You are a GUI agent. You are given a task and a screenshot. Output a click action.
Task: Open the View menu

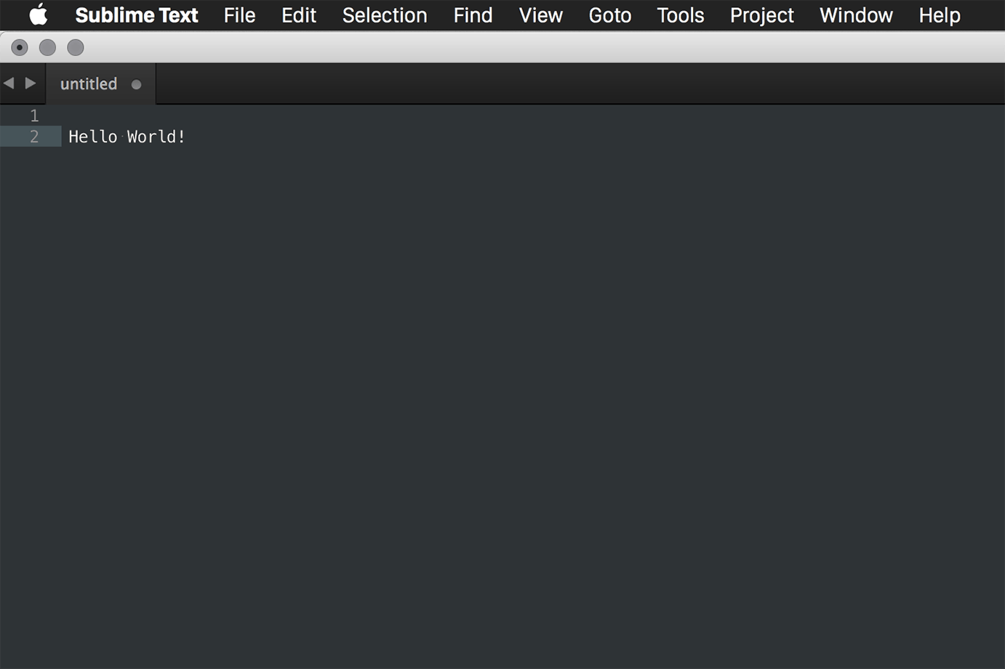[540, 15]
